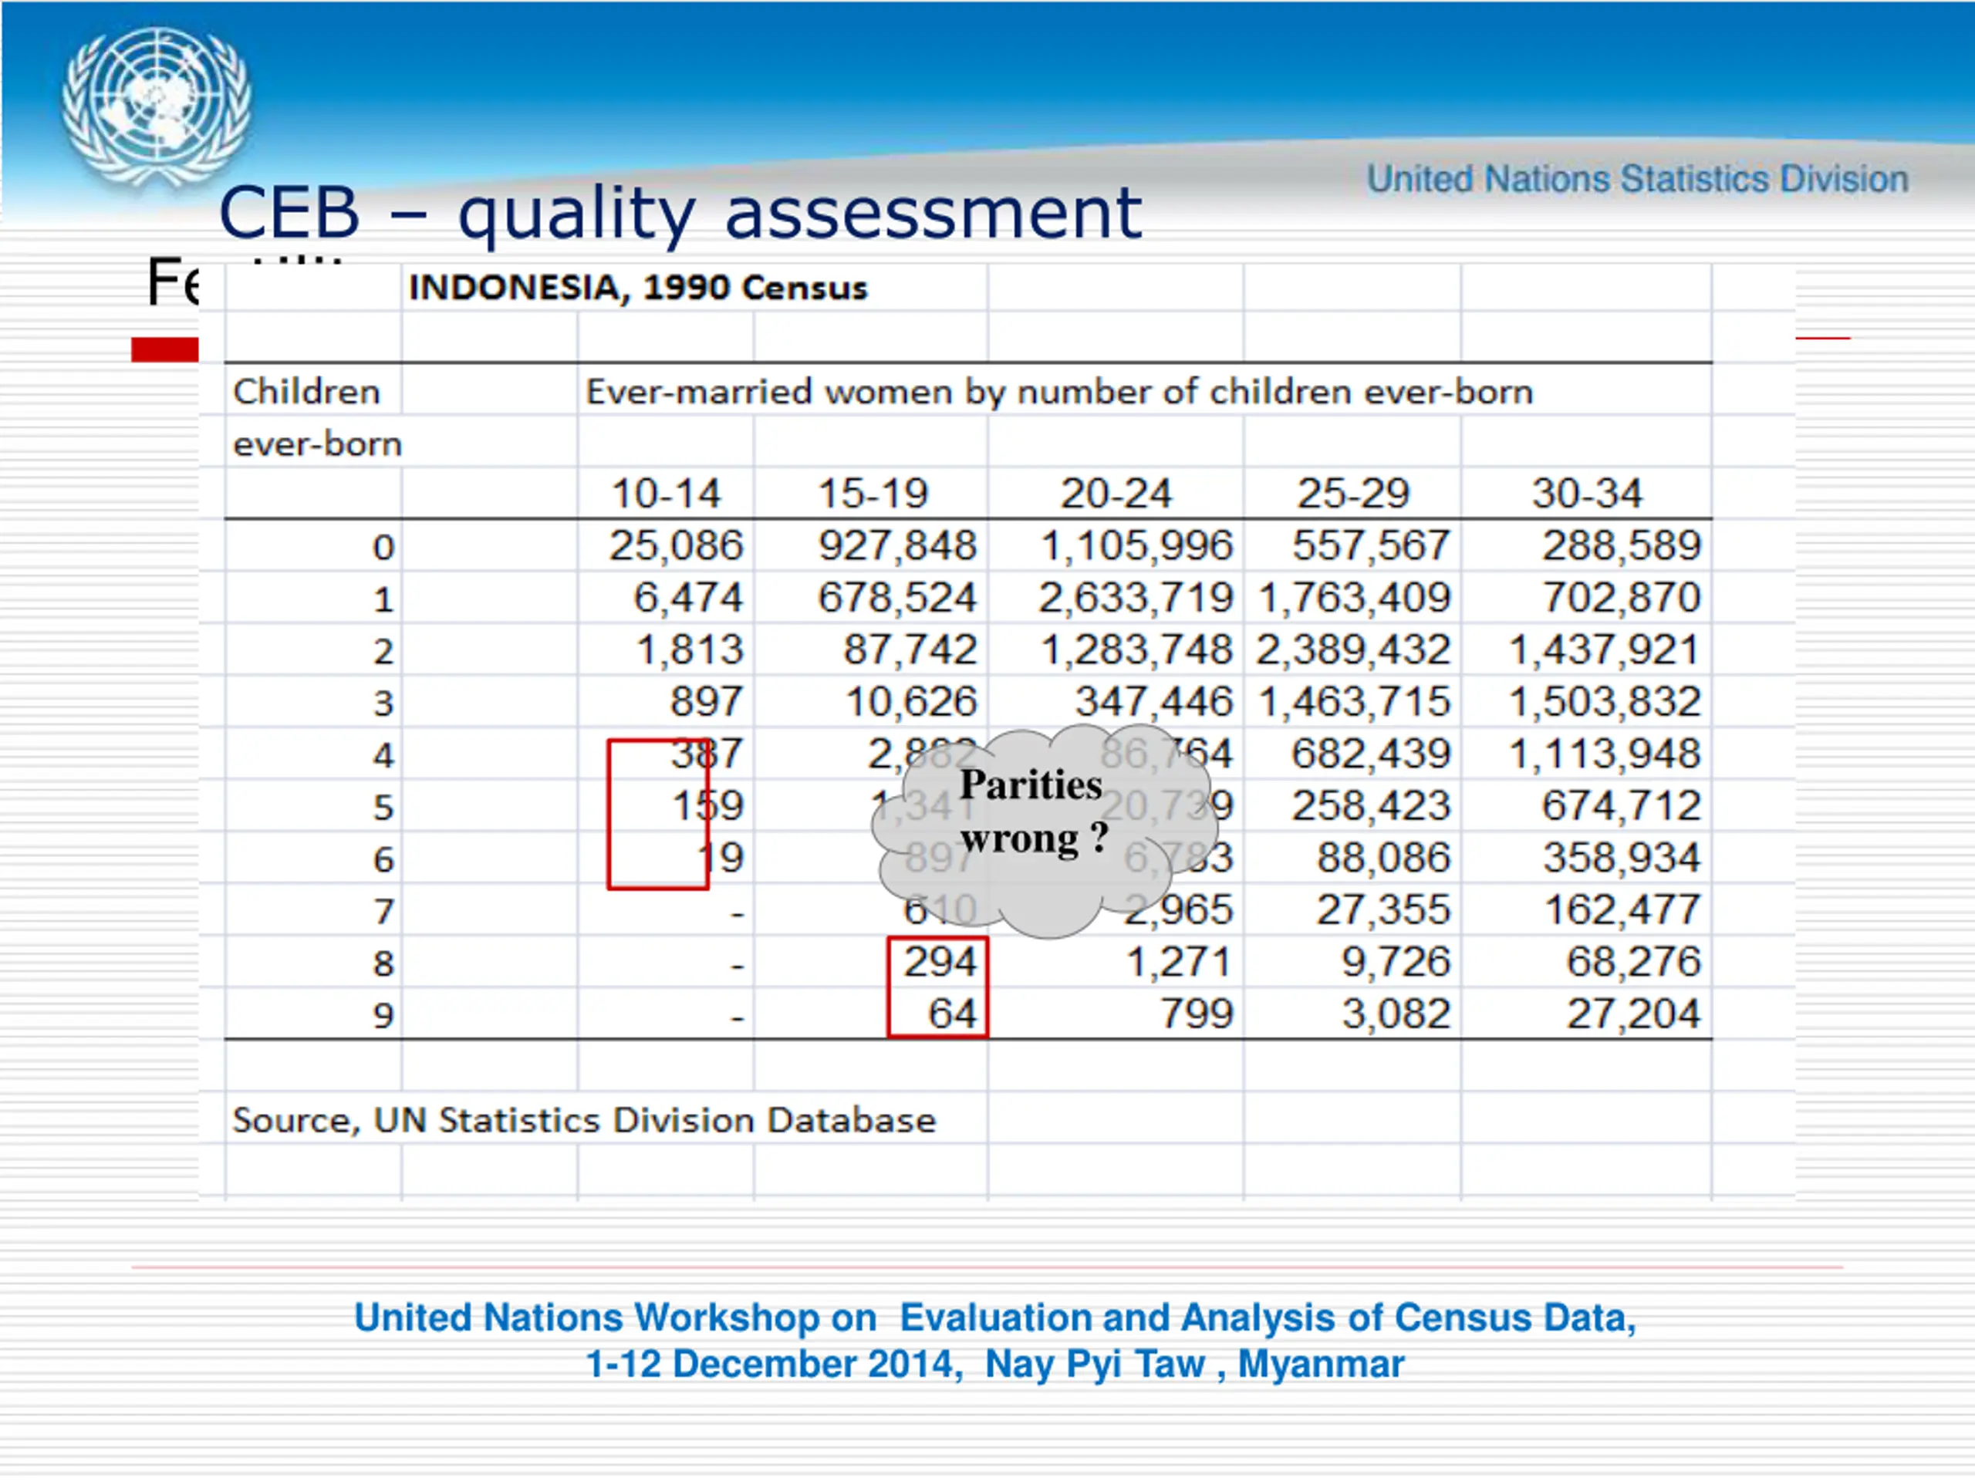Viewport: 1975px width, 1481px height.
Task: Click cell value 10,626
Action: 910,702
